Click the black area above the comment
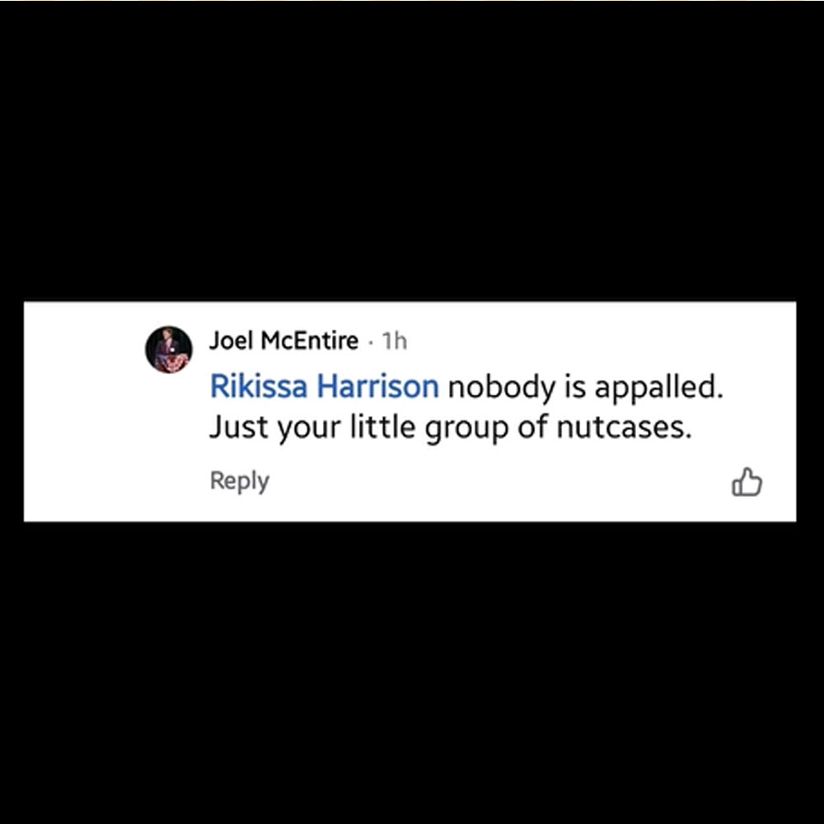Viewport: 824px width, 824px height. (x=412, y=152)
